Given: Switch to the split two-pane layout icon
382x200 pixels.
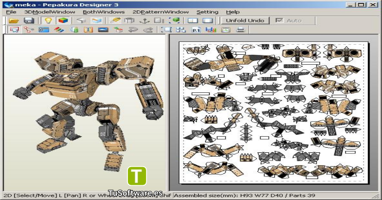Looking at the screenshot, I should [193, 20].
